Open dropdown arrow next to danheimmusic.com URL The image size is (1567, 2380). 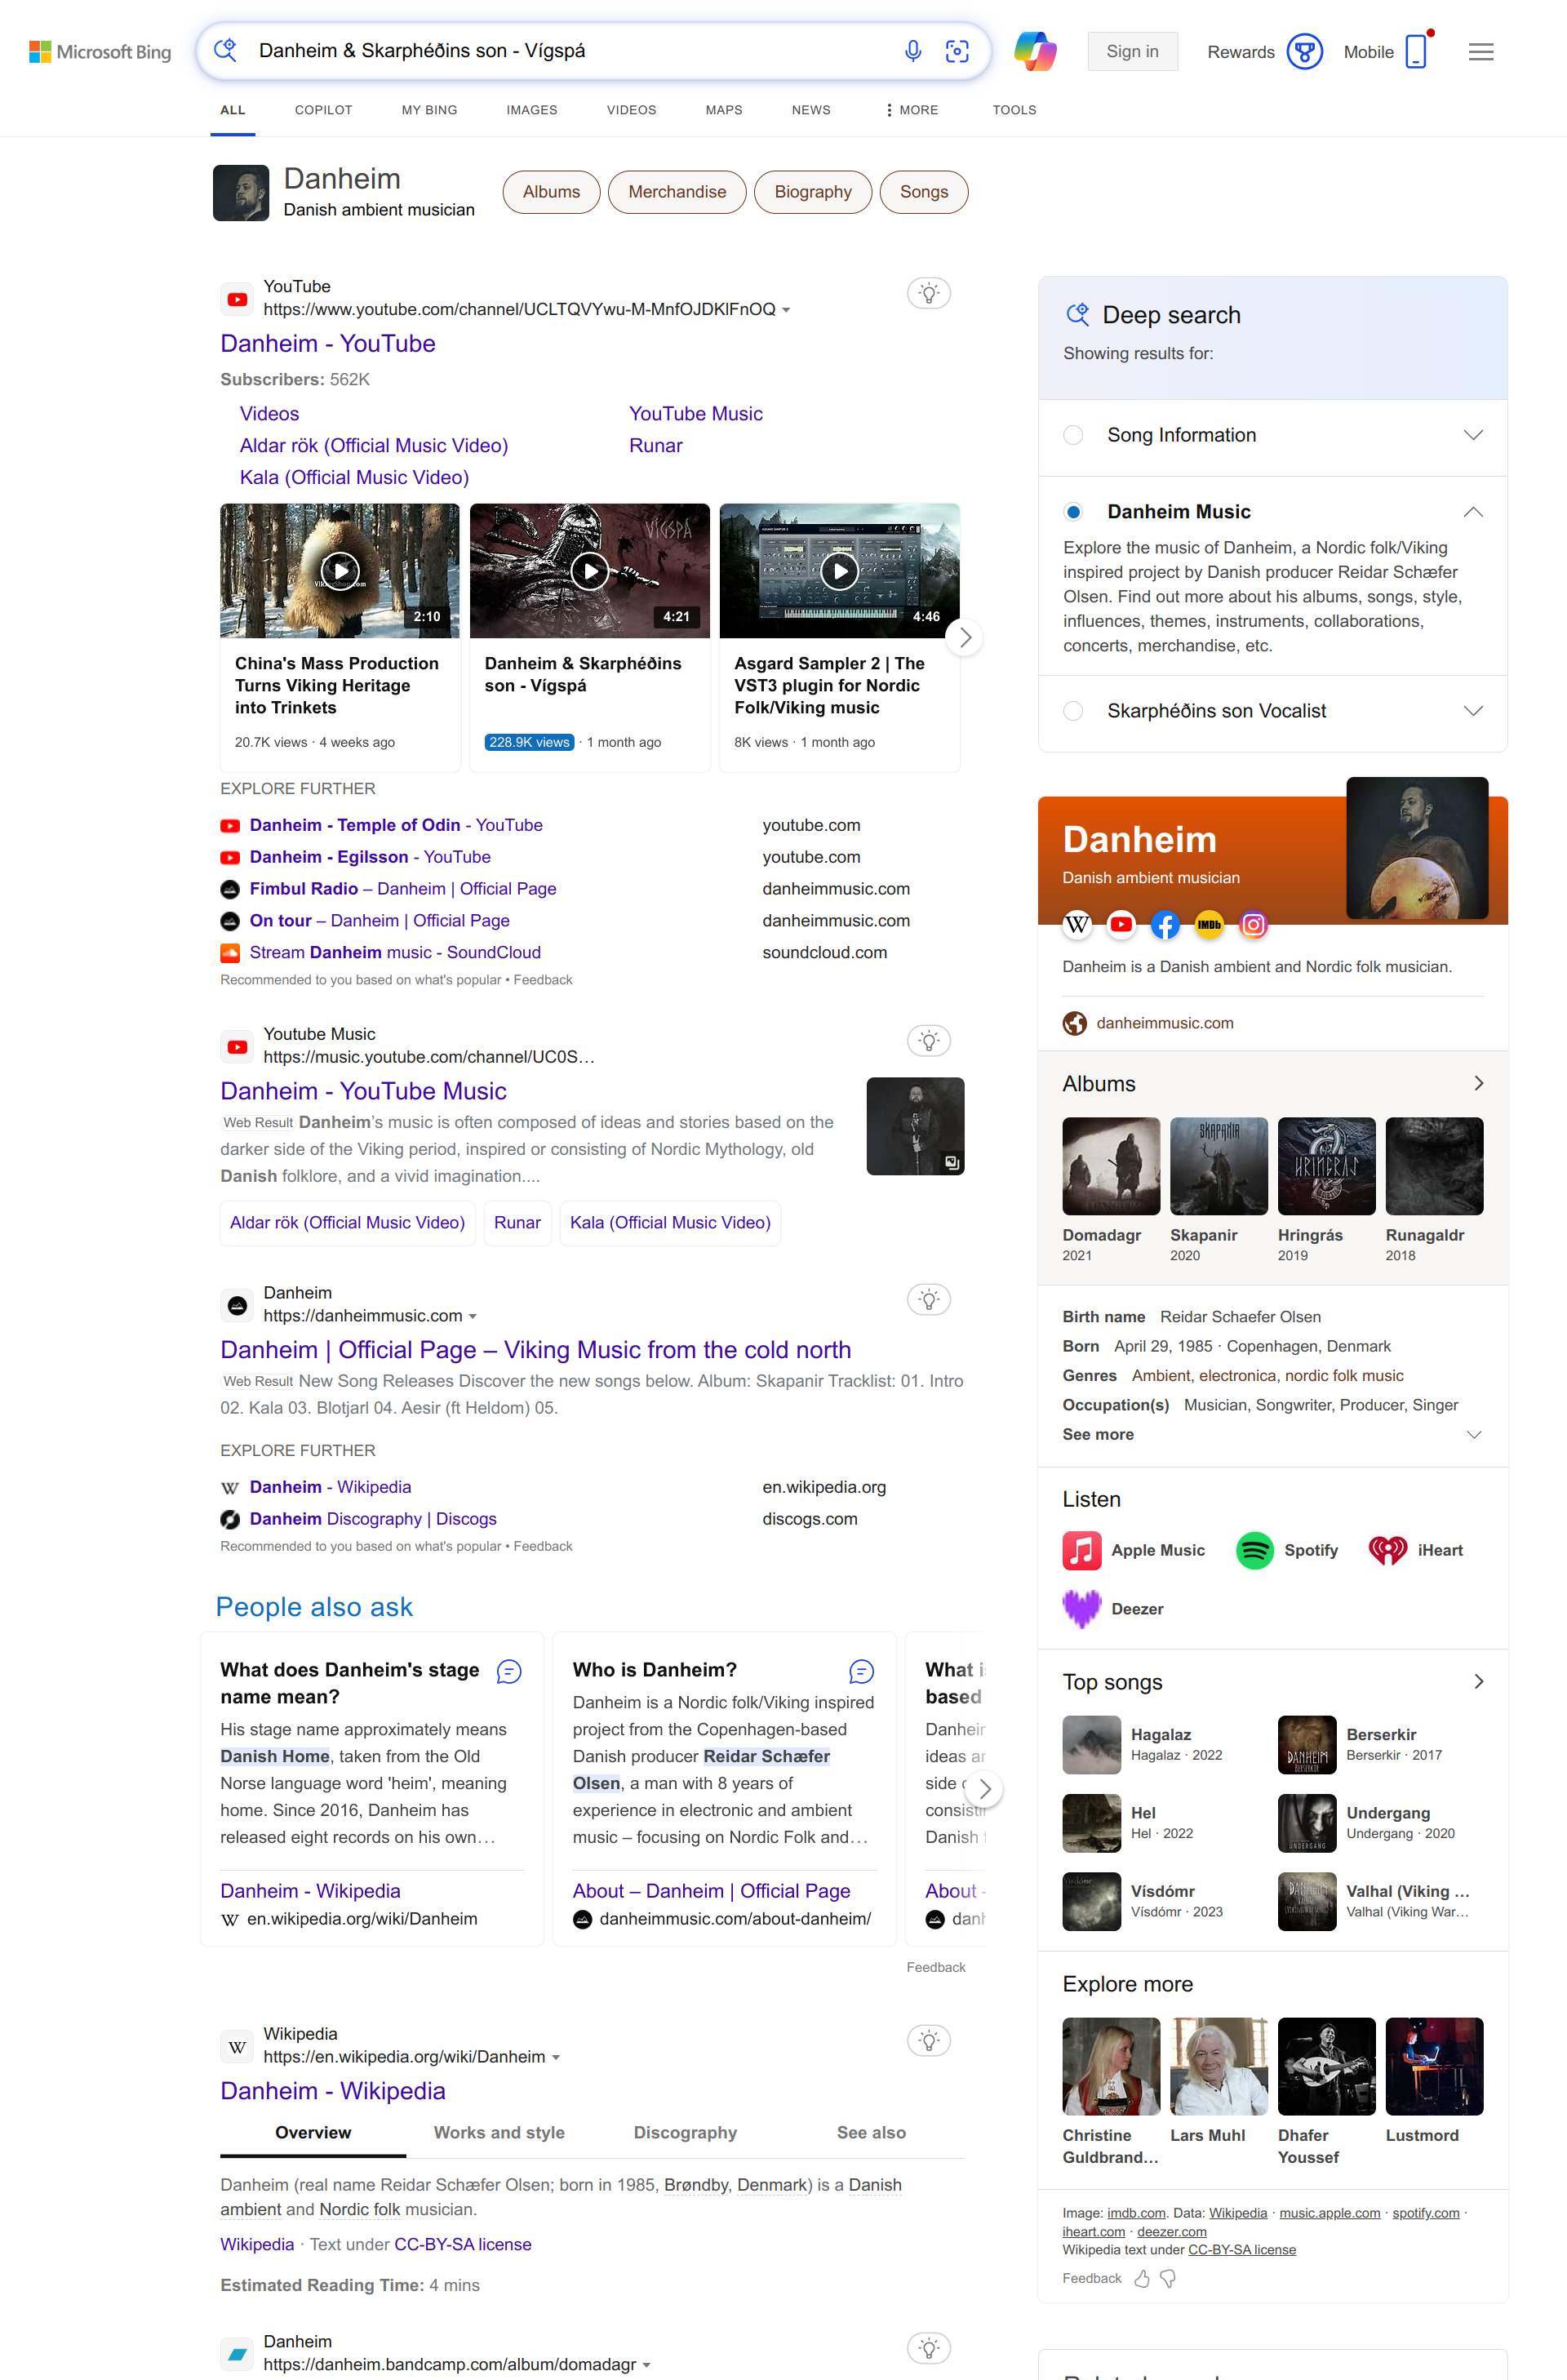point(473,1316)
